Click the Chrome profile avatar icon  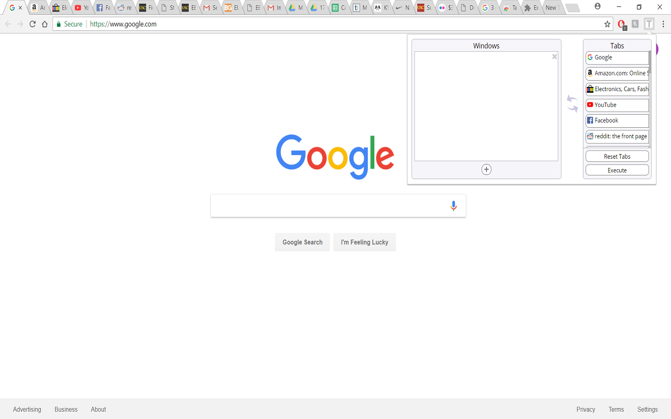(598, 7)
